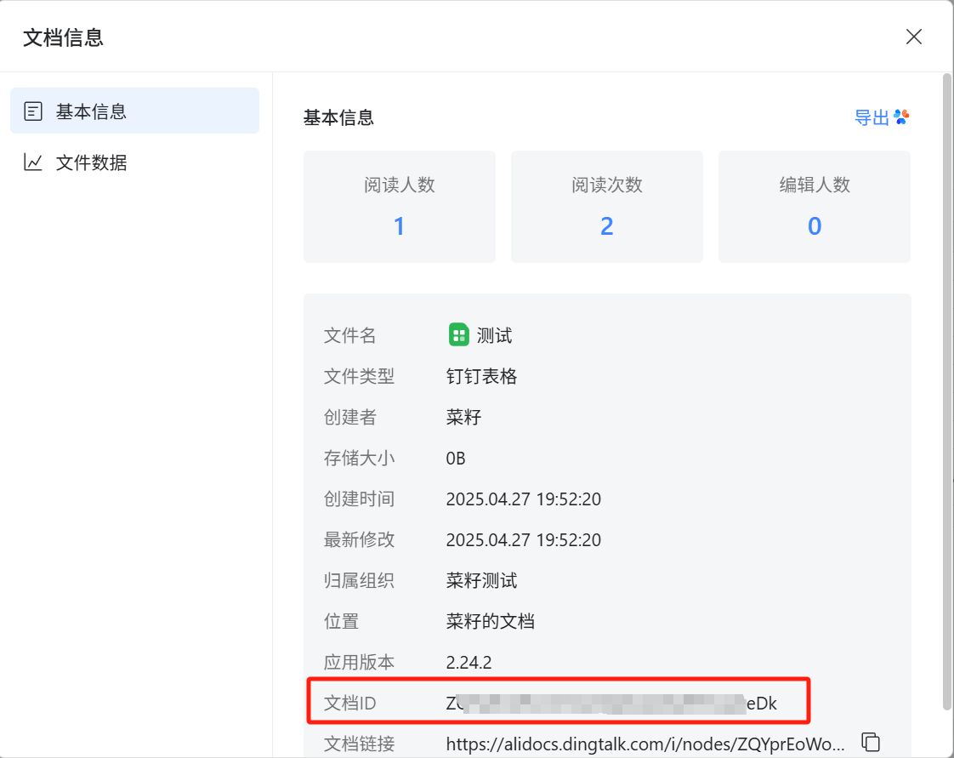Click the green spreadsheet file icon

459,335
